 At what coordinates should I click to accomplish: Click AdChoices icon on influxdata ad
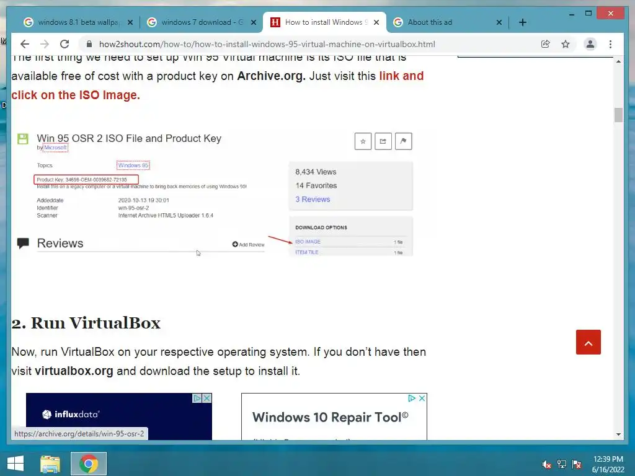point(197,399)
